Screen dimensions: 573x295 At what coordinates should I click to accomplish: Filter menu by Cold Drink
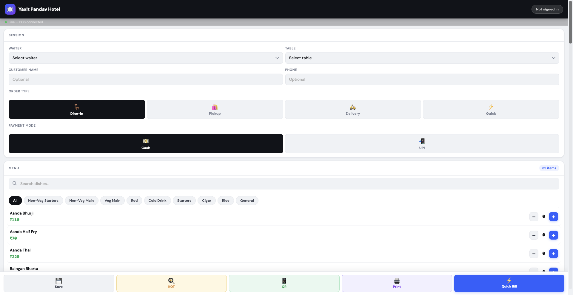157,201
